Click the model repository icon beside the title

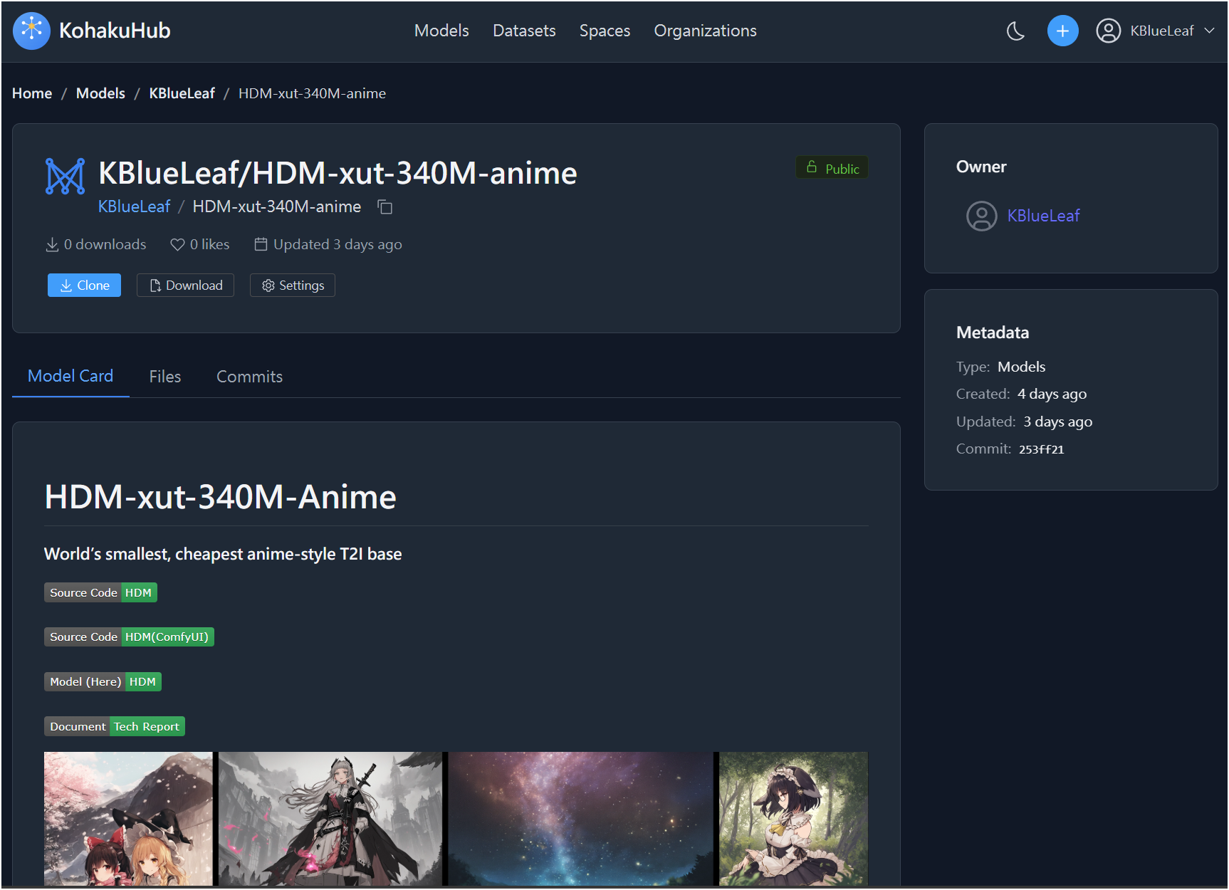coord(65,176)
